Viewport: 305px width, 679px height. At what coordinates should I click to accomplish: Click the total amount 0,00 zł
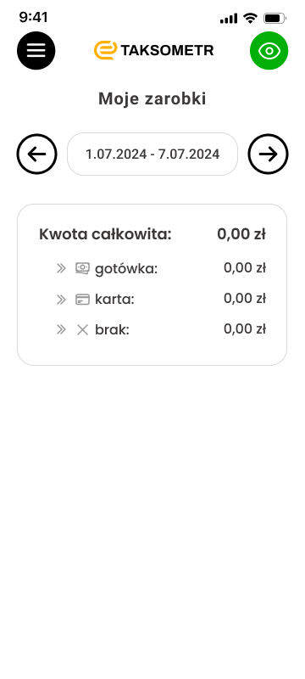click(x=241, y=234)
